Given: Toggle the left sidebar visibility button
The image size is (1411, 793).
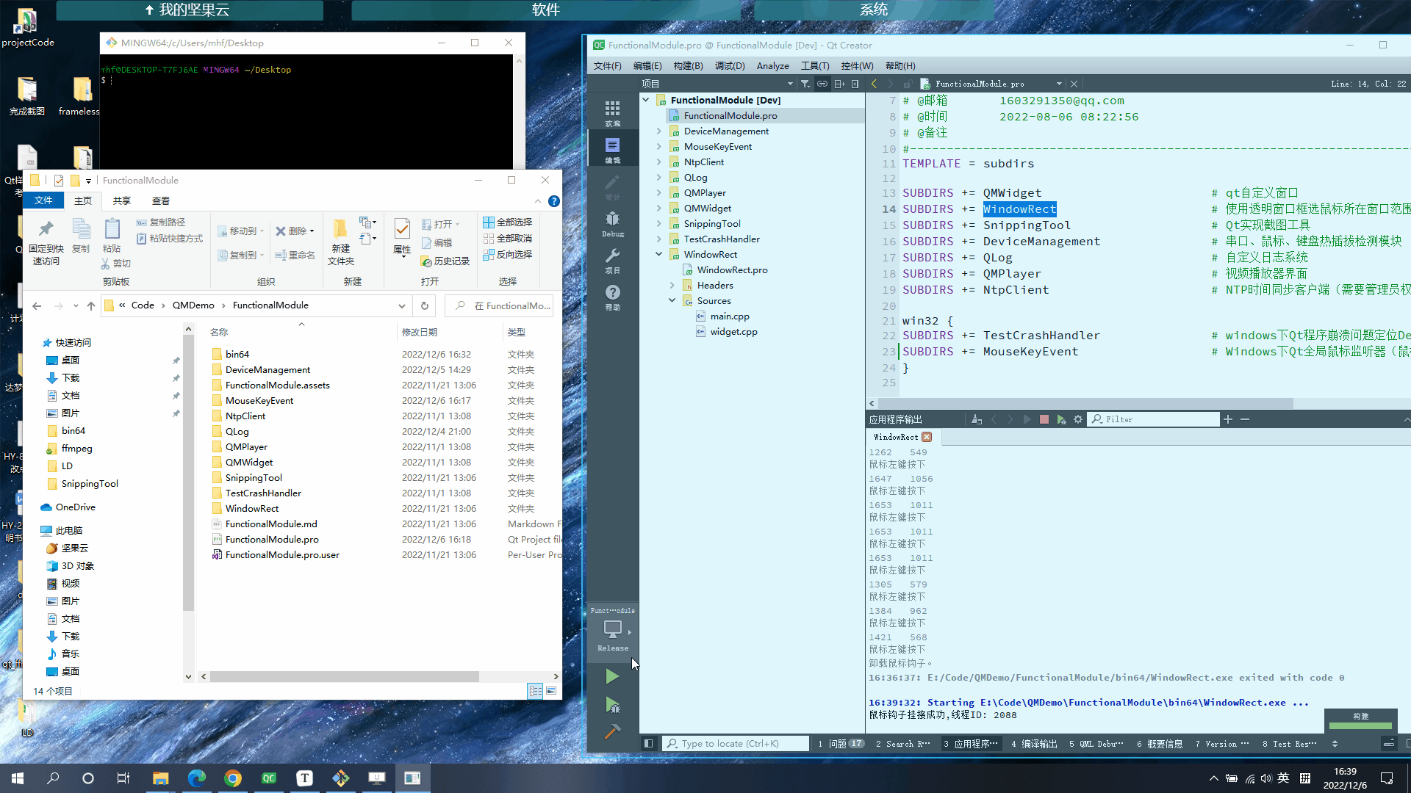Looking at the screenshot, I should 648,743.
